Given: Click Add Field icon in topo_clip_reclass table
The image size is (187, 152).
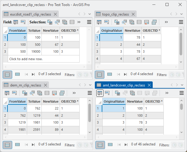Looking at the screenshot, I should pyautogui.click(x=99, y=22).
